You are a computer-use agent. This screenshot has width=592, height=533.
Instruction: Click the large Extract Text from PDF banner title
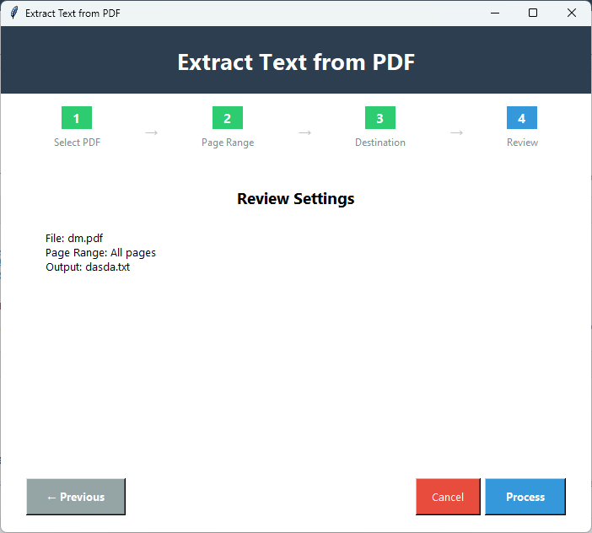(296, 62)
